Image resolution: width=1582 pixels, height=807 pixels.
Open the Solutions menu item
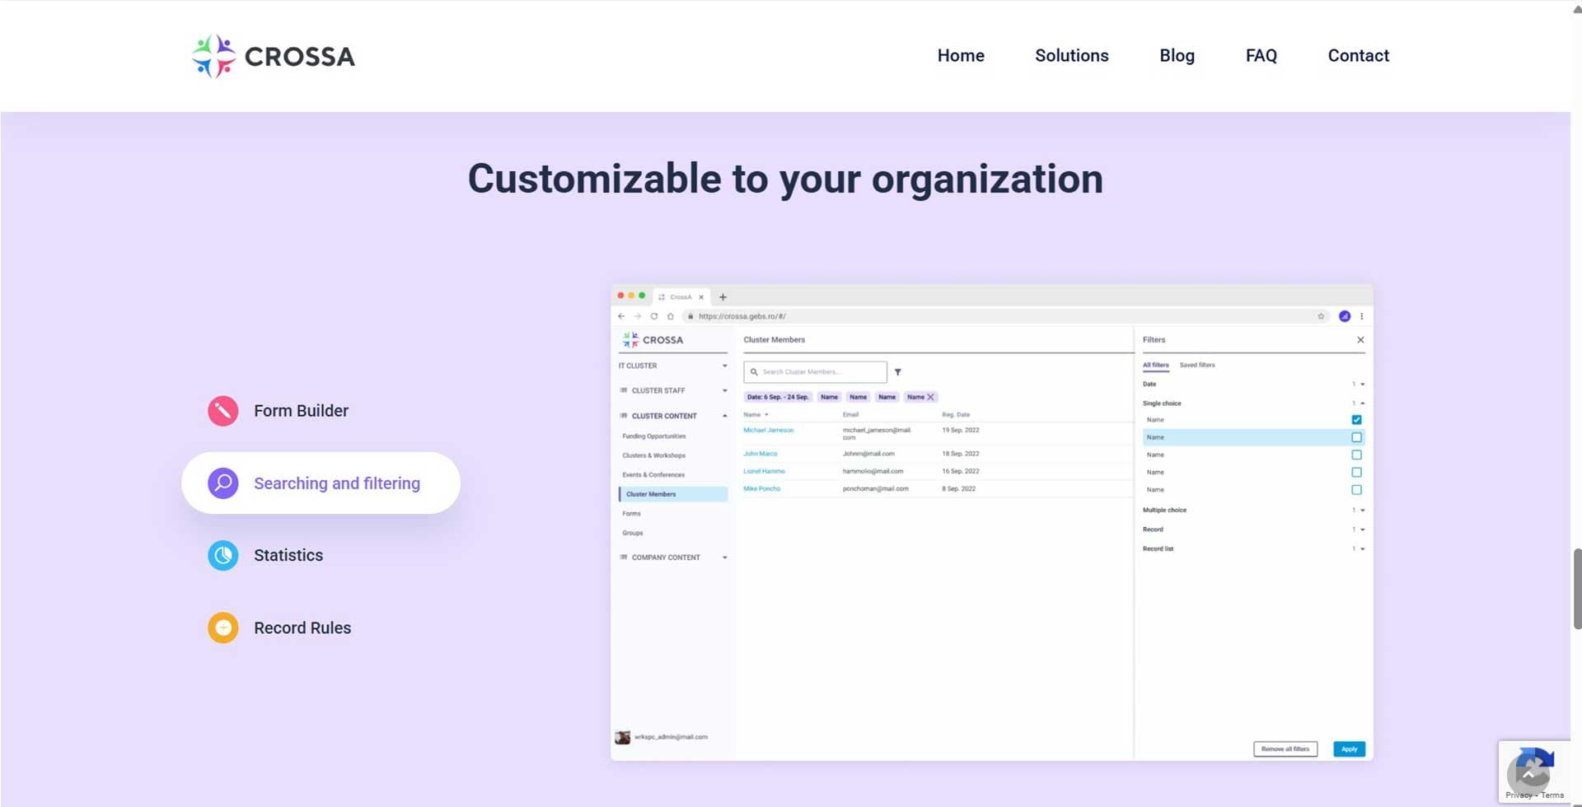tap(1071, 55)
